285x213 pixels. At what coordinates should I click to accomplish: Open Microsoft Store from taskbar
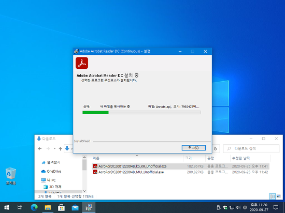click(61, 207)
